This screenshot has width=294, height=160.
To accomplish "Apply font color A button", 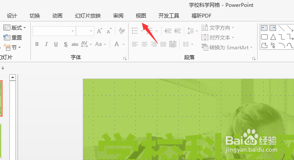I will pyautogui.click(x=117, y=44).
